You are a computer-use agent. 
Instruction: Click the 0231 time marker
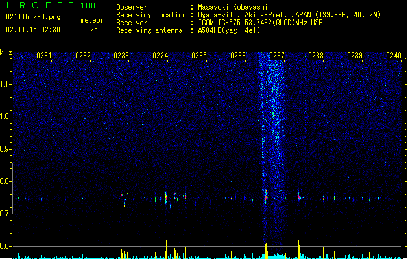coord(44,56)
